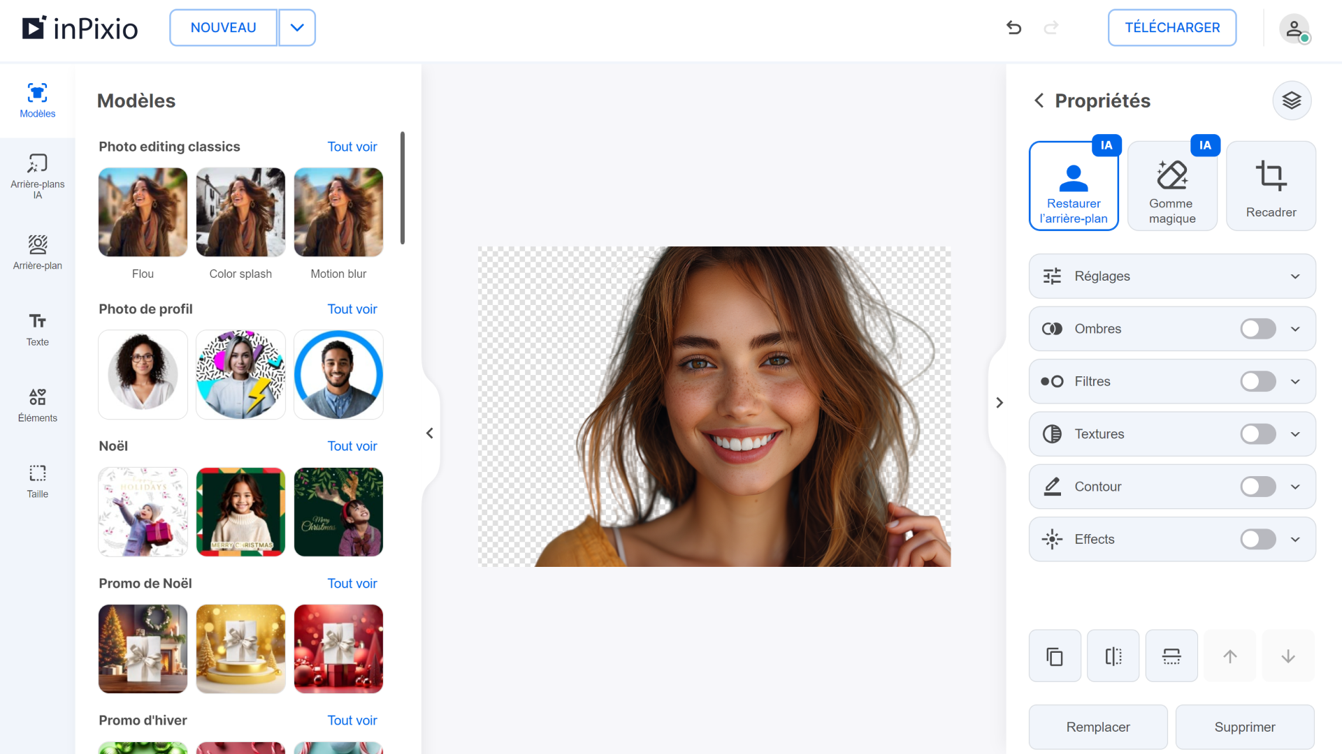
Task: Expand the Effects section chevron
Action: tap(1295, 540)
